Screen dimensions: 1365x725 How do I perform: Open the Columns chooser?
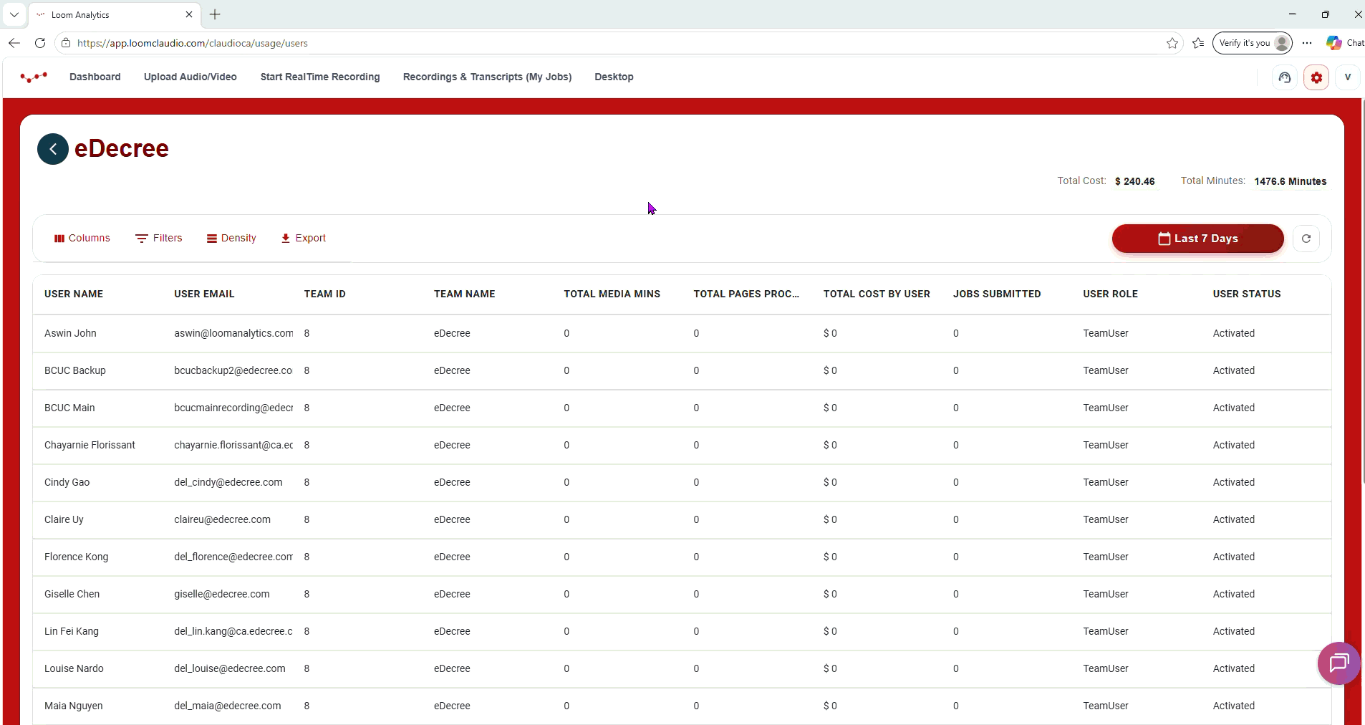click(x=82, y=238)
